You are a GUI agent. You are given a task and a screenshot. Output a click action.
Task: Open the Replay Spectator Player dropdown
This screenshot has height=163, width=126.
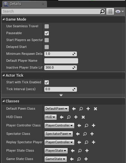pyautogui.click(x=59, y=142)
